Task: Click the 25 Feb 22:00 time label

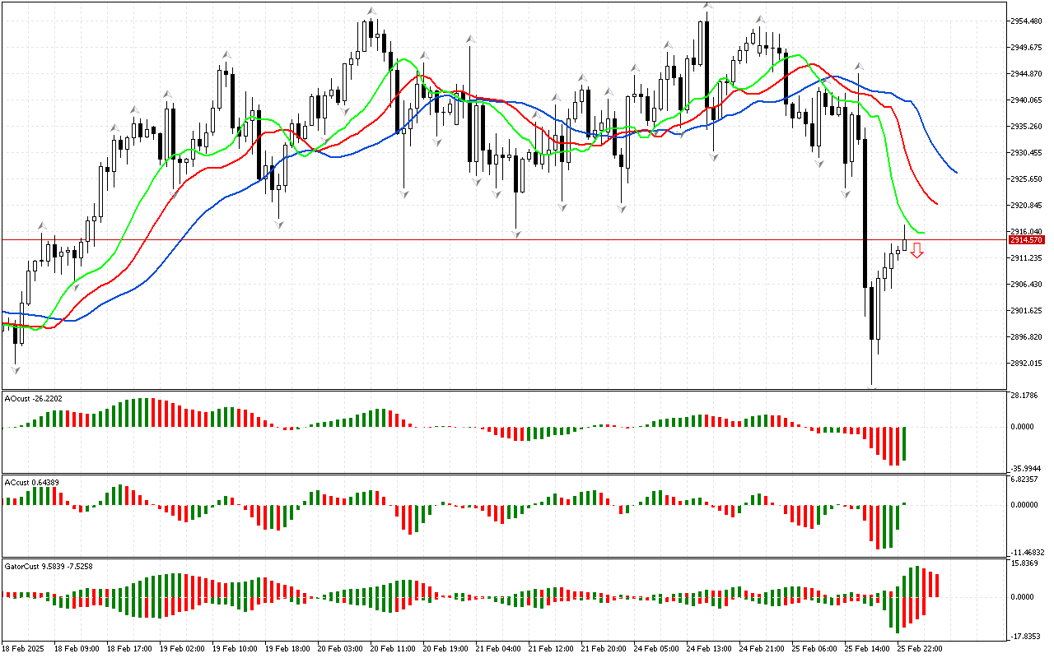Action: pos(919,649)
